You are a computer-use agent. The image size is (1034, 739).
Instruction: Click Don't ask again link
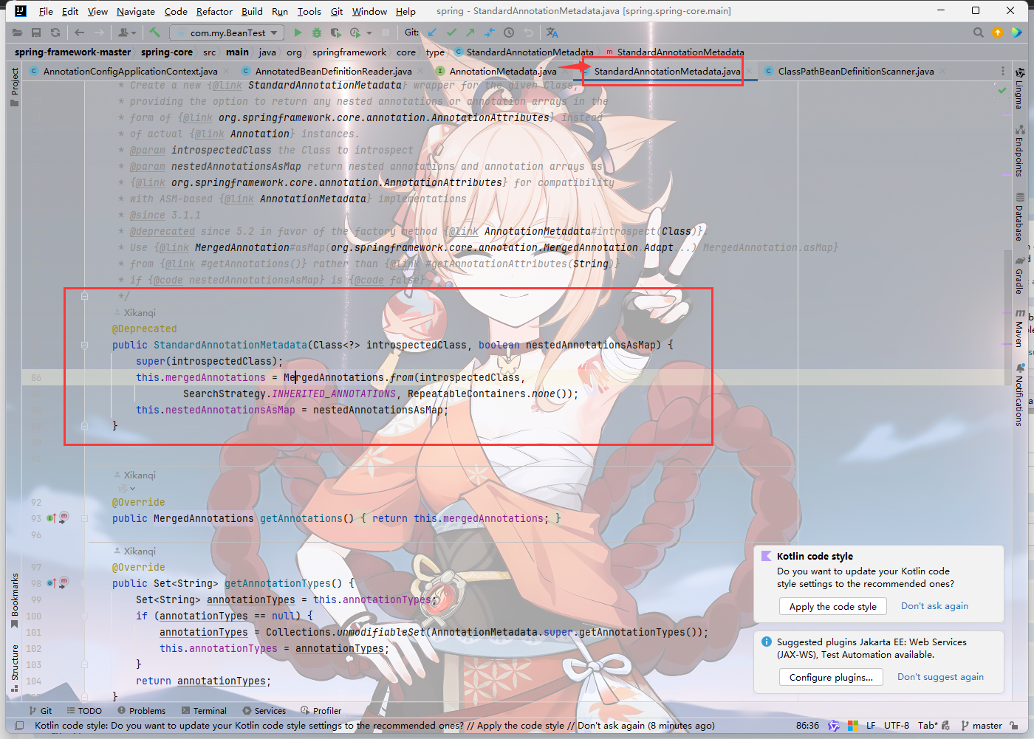[x=934, y=606]
